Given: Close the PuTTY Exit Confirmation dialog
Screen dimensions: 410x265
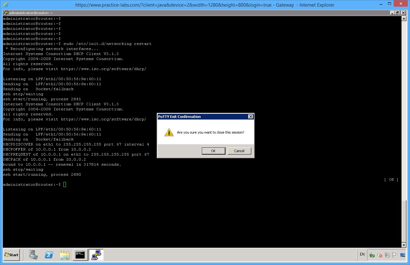Looking at the screenshot, I should 250,117.
